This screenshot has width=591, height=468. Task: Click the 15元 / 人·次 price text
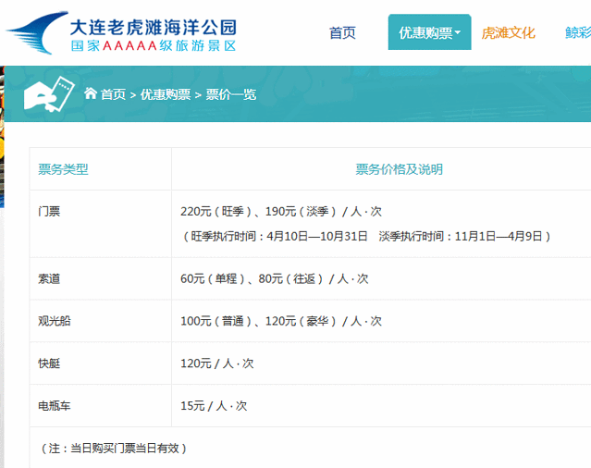pyautogui.click(x=214, y=406)
